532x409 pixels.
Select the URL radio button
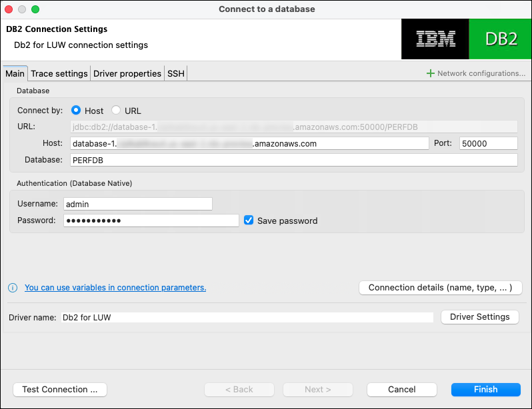[x=116, y=111]
